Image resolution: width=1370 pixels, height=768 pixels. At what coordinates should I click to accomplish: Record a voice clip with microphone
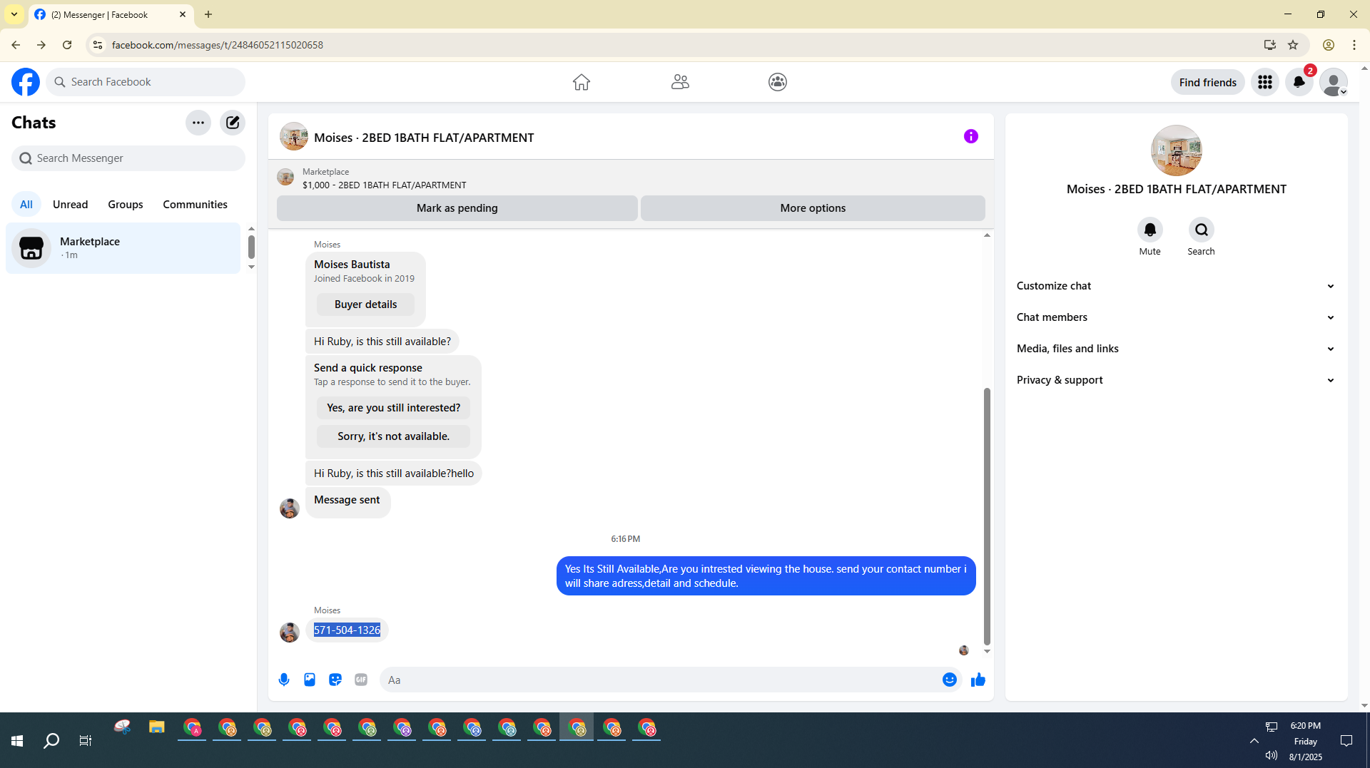tap(284, 680)
